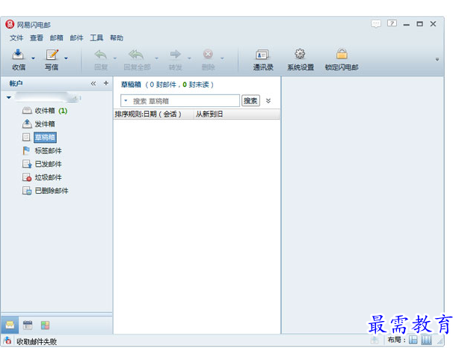
Task: Click the upload icon in status bar
Action: 375,340
